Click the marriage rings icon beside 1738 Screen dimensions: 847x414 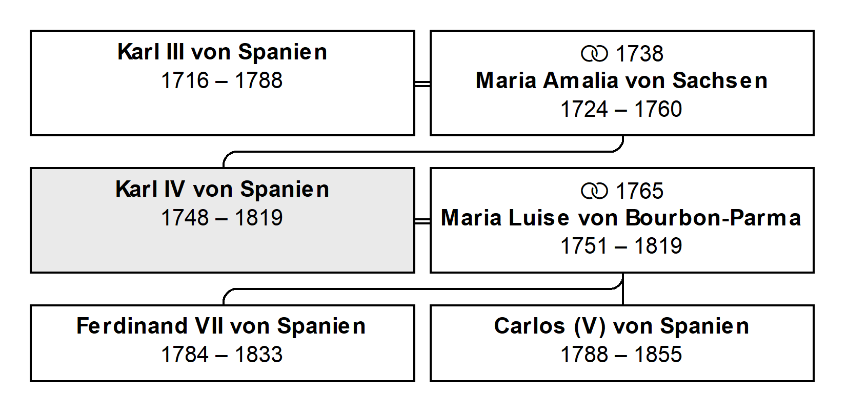point(594,54)
